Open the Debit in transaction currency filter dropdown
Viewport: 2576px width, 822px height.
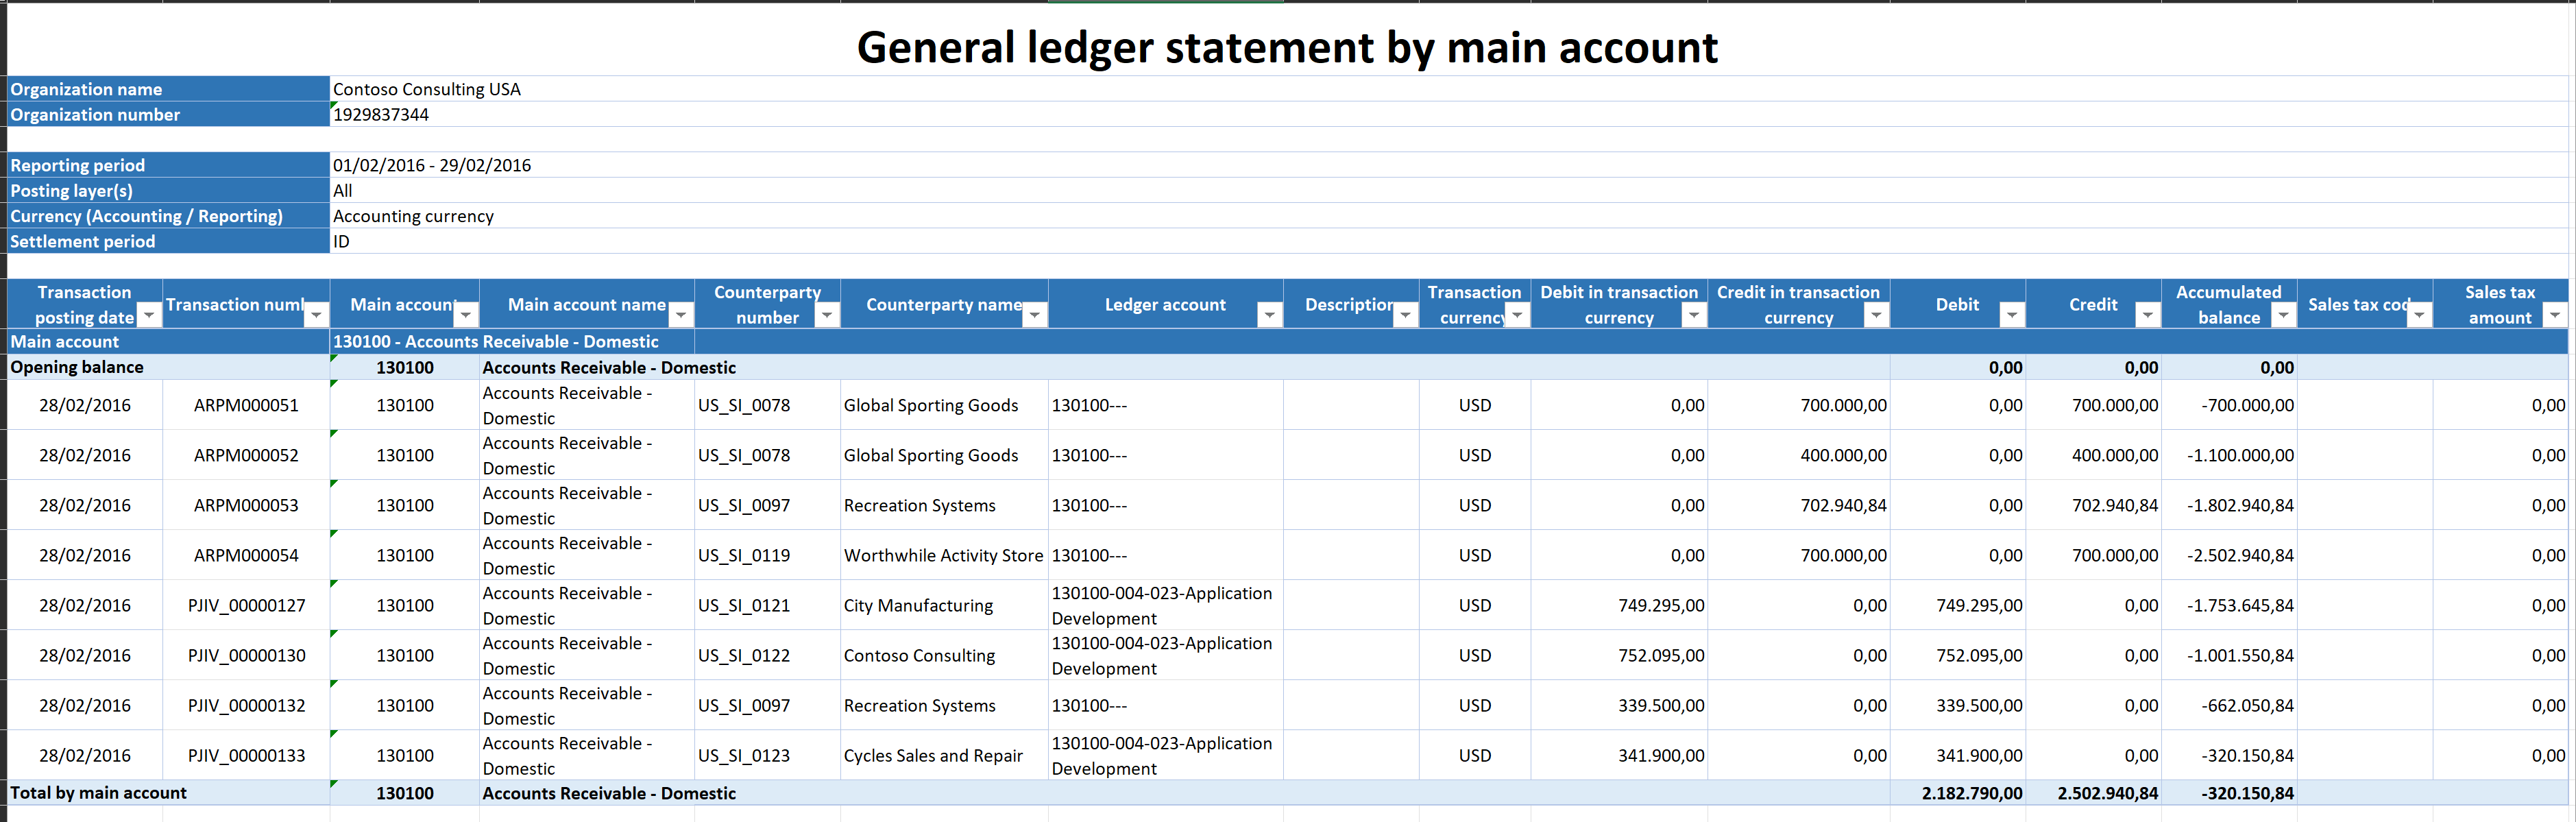tap(1694, 316)
